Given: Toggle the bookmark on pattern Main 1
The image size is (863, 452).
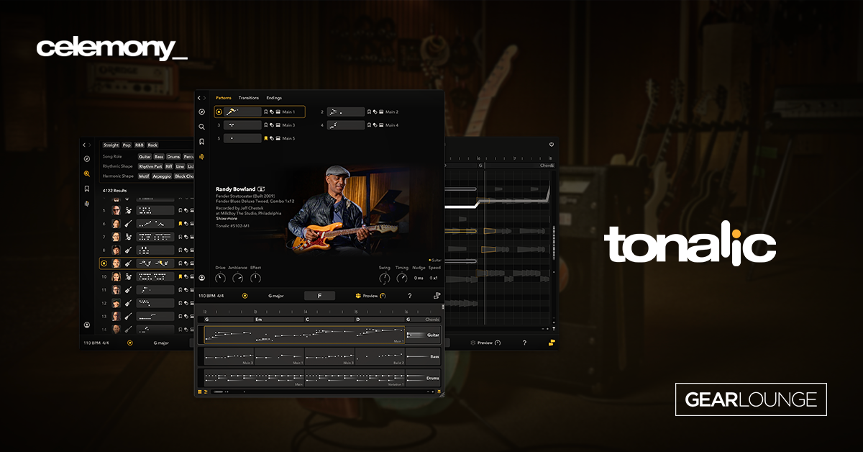Looking at the screenshot, I should tap(265, 112).
